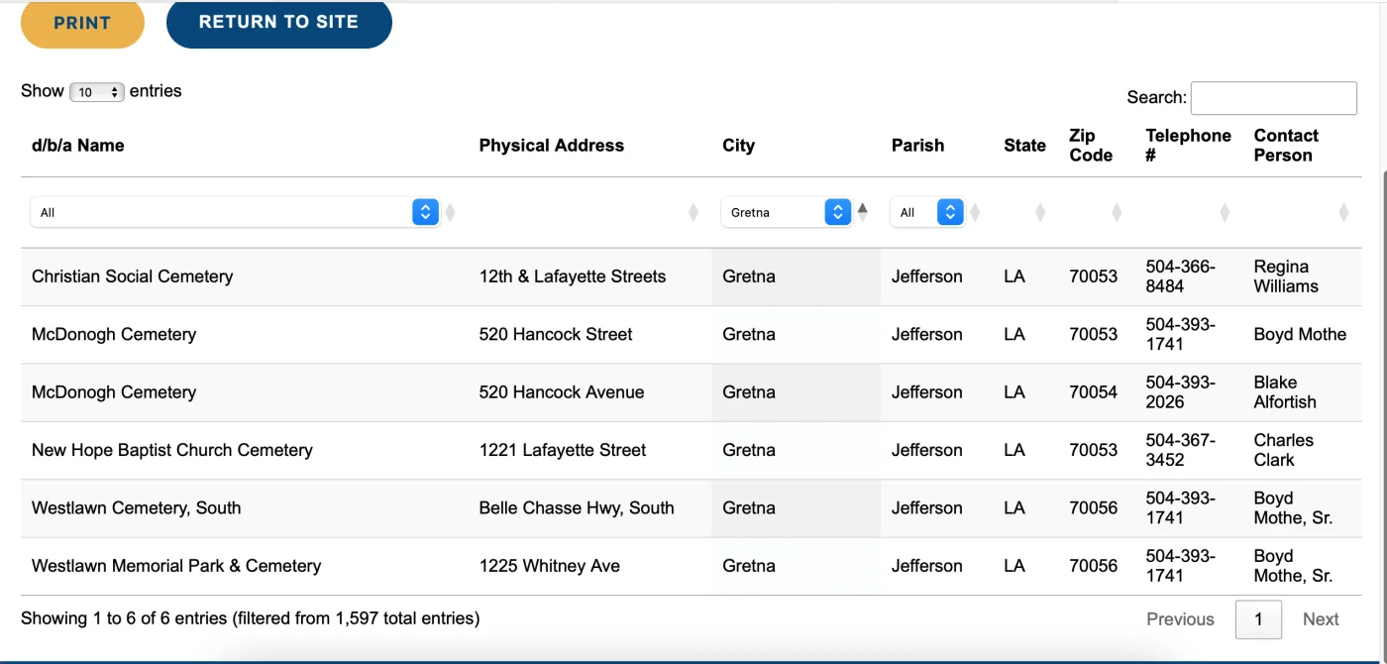Sort by State column sort icon

click(1039, 212)
